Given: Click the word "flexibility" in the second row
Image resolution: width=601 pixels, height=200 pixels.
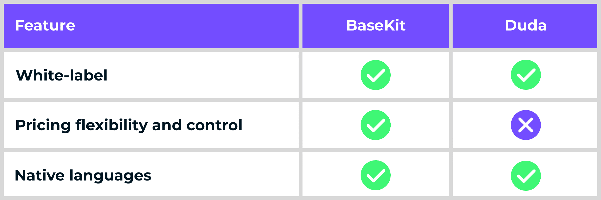Looking at the screenshot, I should click(111, 125).
